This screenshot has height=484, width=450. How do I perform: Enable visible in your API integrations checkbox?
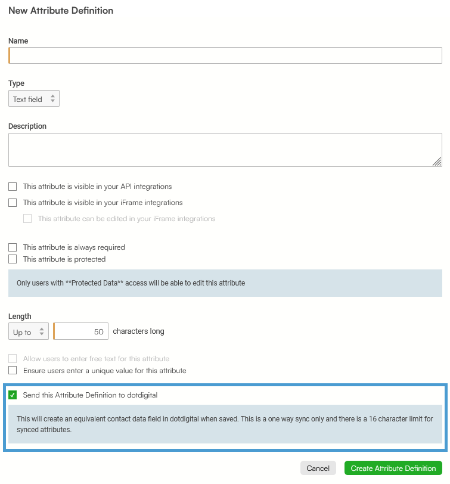(13, 187)
